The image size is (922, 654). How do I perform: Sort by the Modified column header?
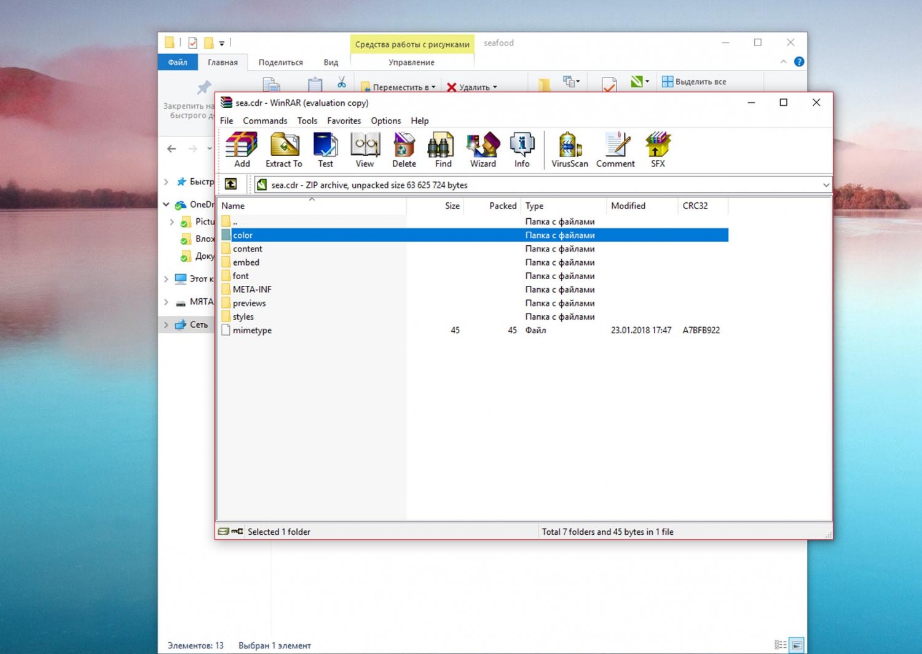[628, 206]
